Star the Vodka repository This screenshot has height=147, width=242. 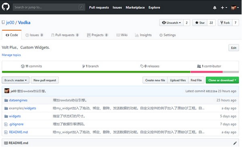tap(200, 23)
